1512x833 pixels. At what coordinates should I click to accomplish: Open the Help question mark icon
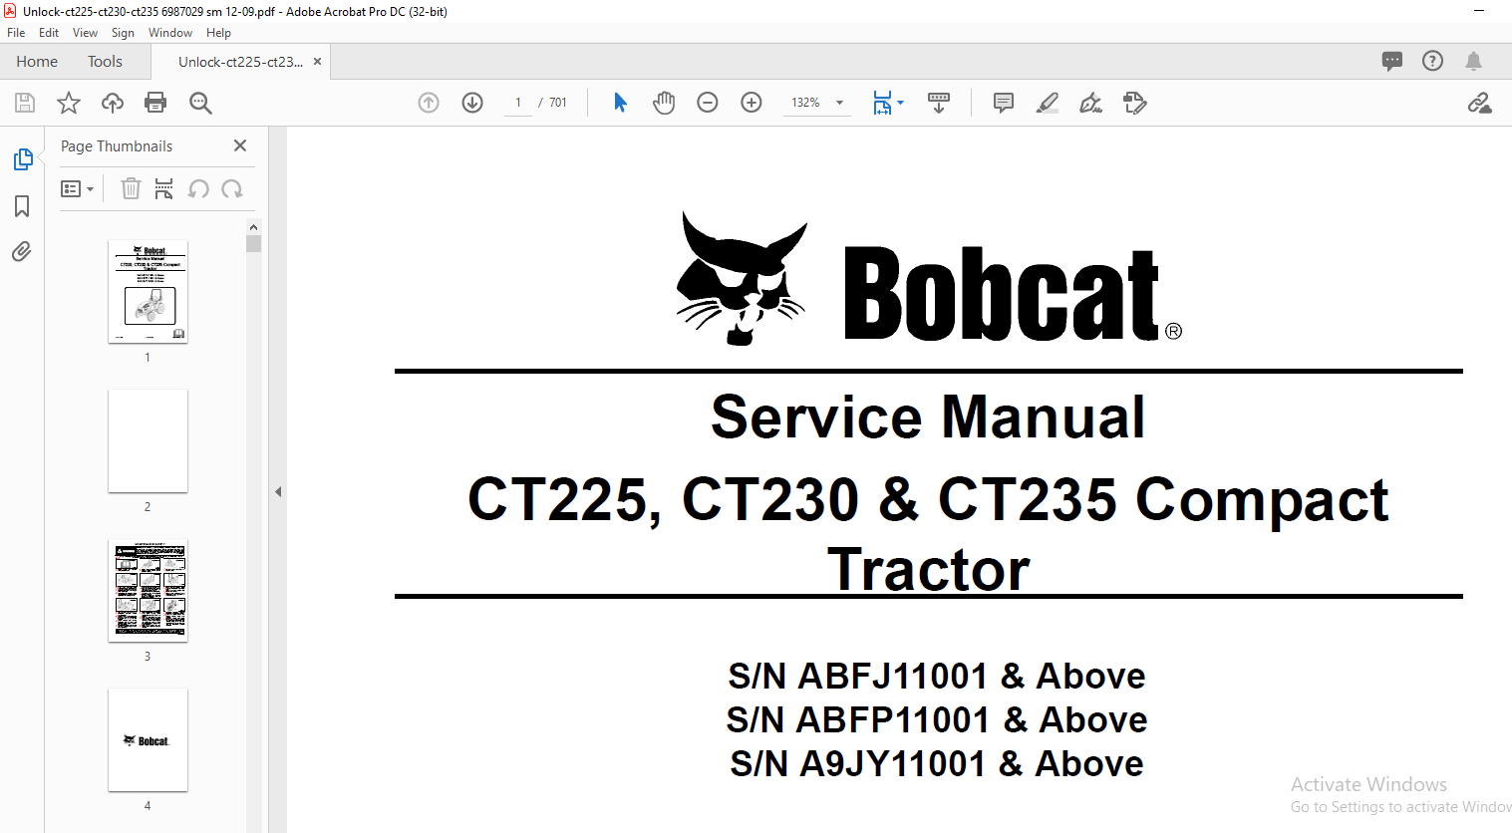coord(1432,61)
